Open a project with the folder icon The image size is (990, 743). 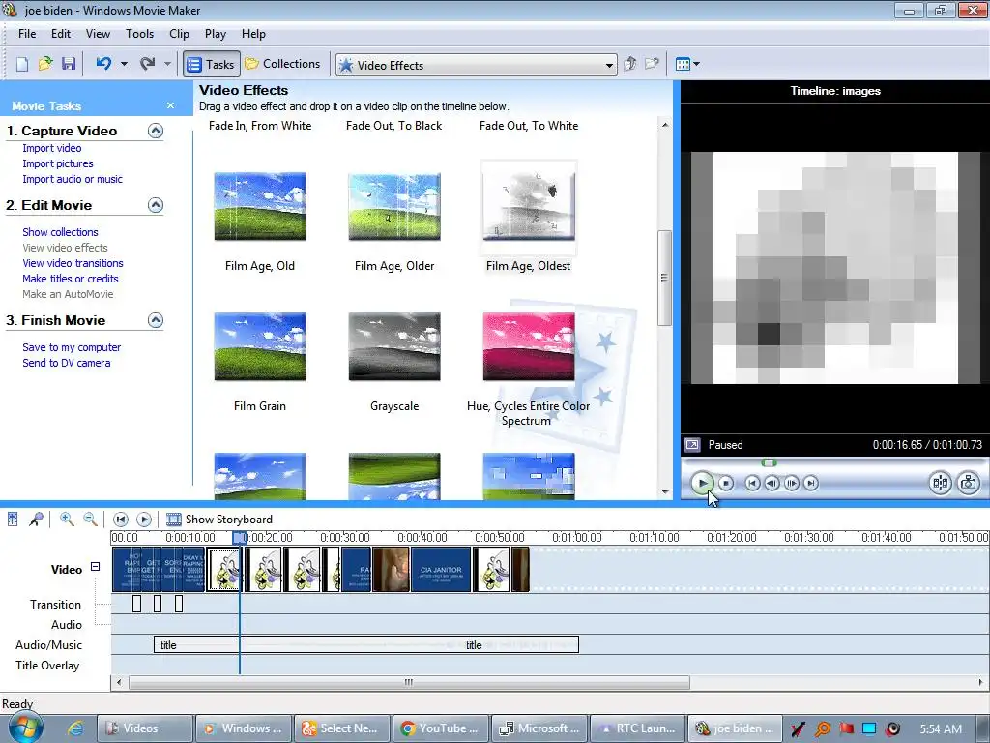[45, 64]
